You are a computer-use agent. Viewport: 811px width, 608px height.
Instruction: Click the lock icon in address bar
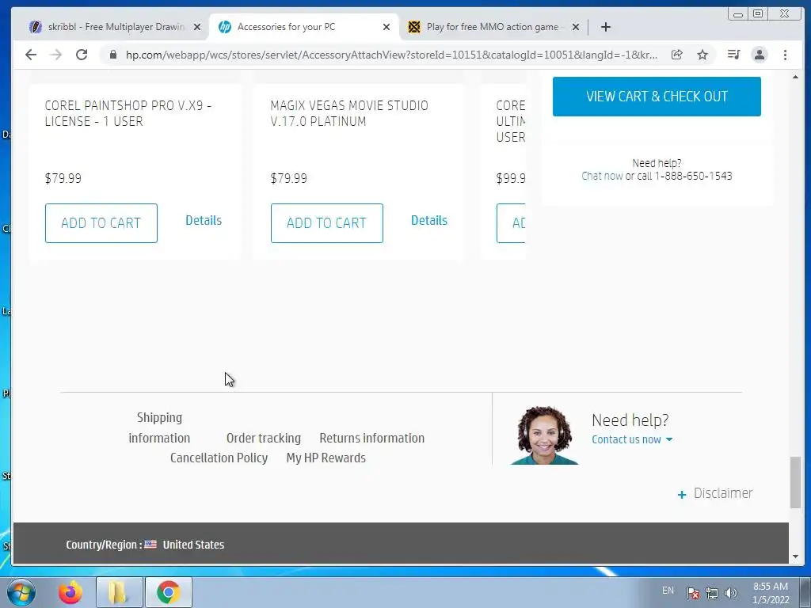113,55
